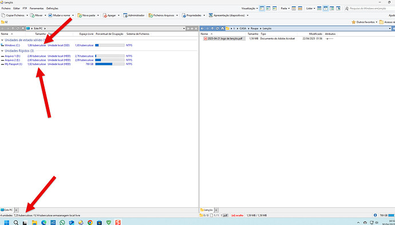This screenshot has height=225, width=395.
Task: Click the Windows search field
Action: point(370,9)
